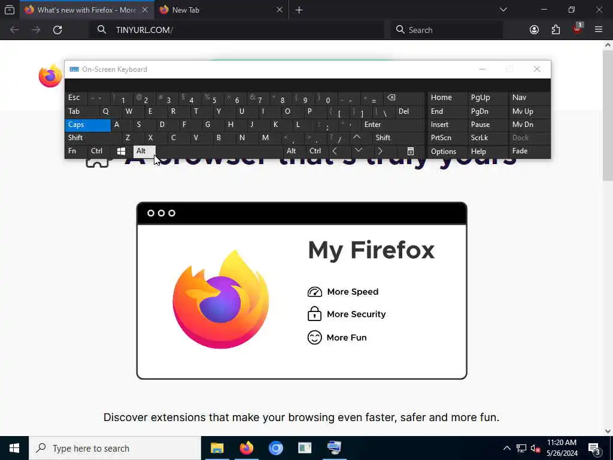Click the down arrow key on the keyboard

pos(359,151)
